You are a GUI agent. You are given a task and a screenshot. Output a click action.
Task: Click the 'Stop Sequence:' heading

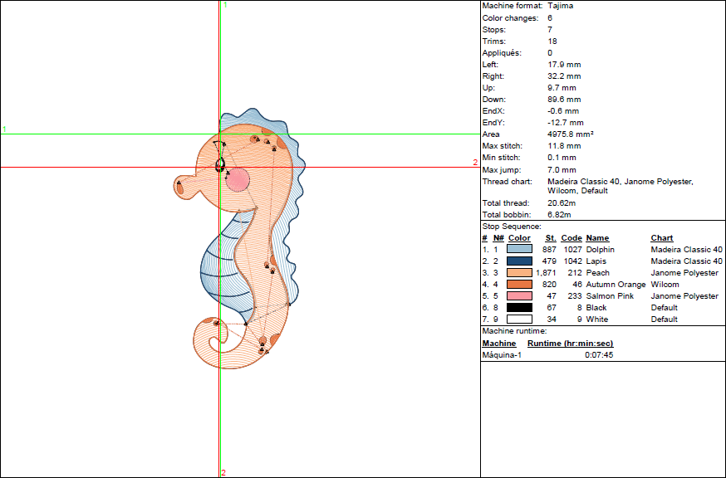pos(512,227)
